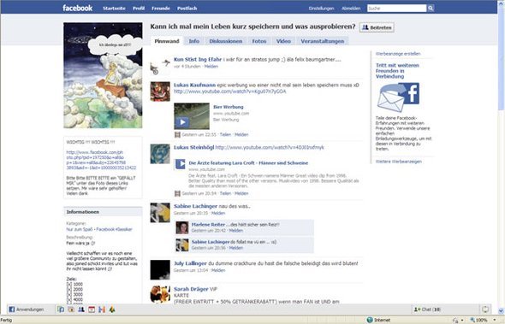Play the Die Ärzte Männer sind Schweine video
This screenshot has width=505, height=324.
(180, 164)
